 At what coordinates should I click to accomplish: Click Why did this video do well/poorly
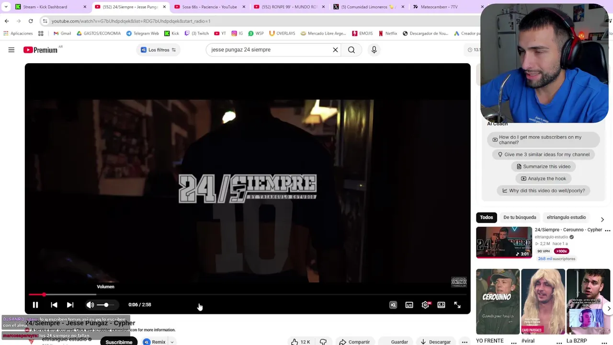[x=543, y=190]
